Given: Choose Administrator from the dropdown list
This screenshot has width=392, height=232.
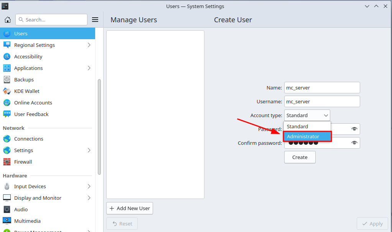Looking at the screenshot, I should 307,136.
